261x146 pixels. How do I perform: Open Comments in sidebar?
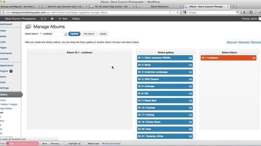6,53
